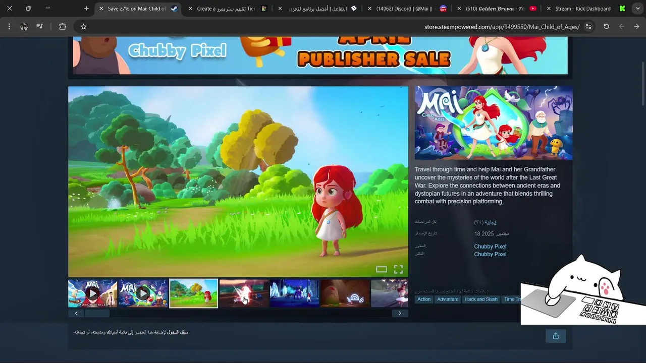
Task: Click the Adventure tag
Action: [448, 299]
